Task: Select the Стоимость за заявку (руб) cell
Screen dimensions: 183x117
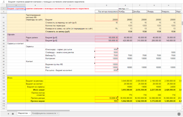Action: (x=70, y=31)
